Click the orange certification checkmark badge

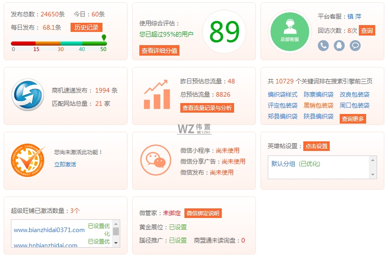28,160
